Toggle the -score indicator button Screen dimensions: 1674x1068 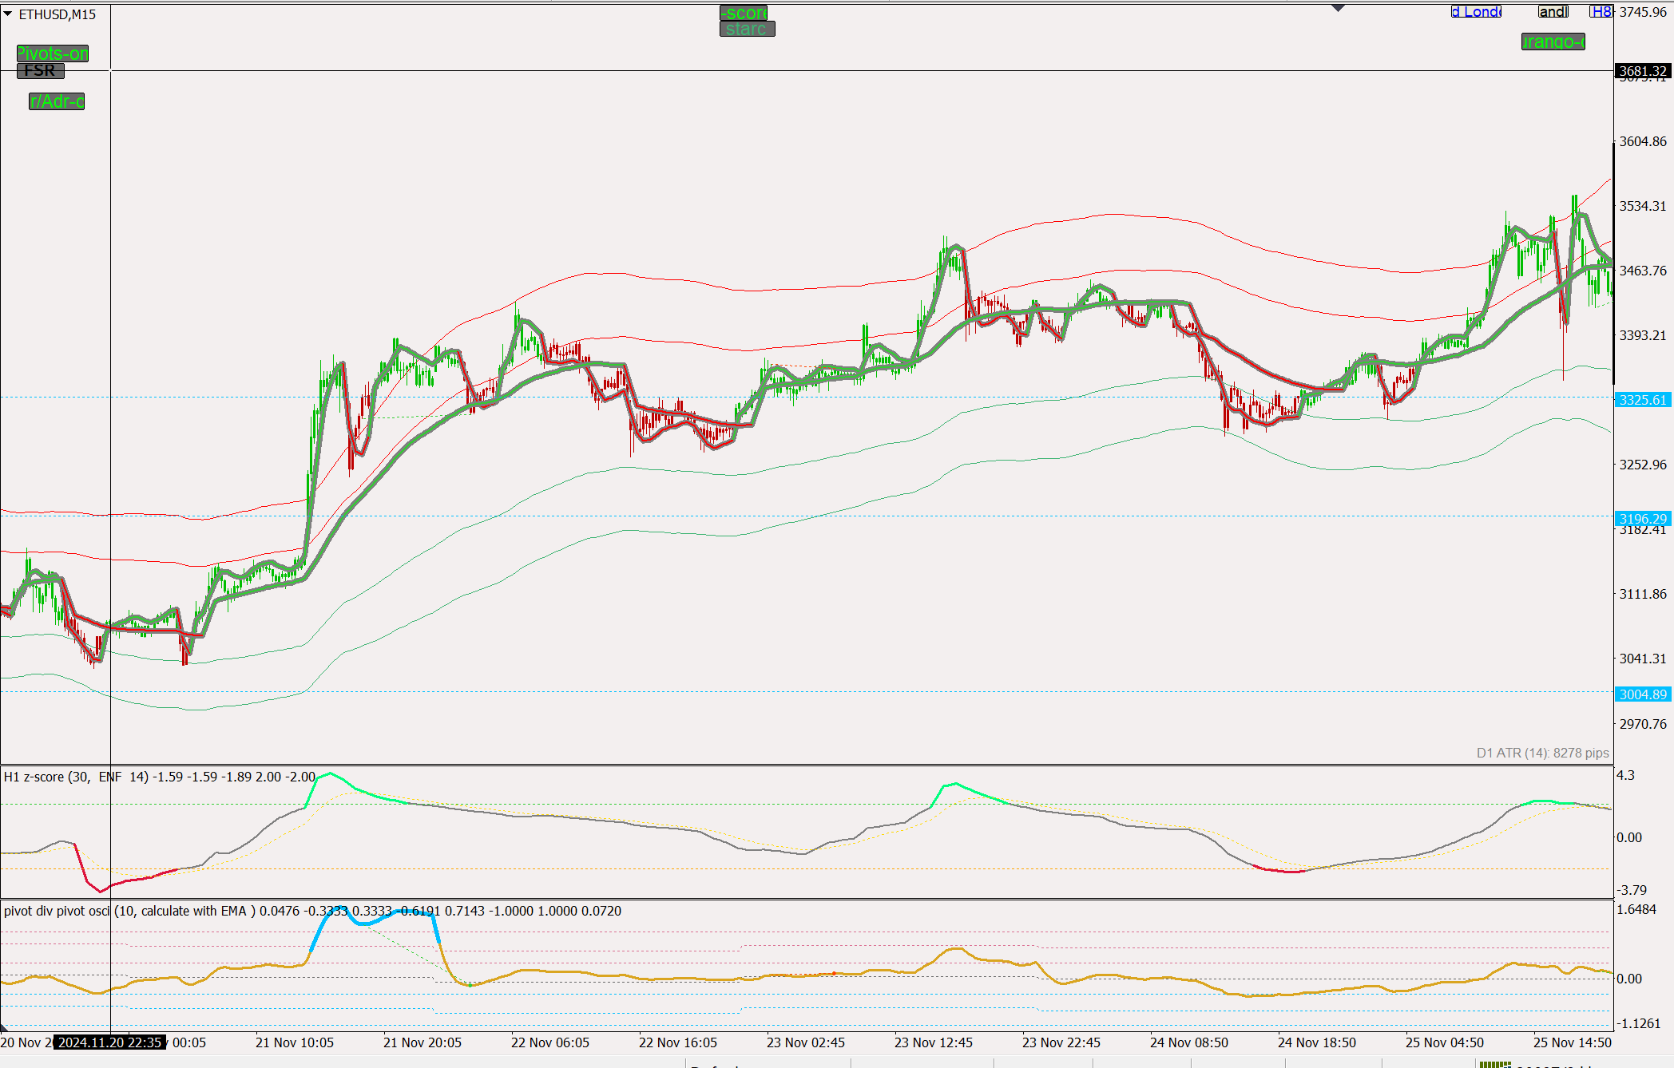point(744,13)
